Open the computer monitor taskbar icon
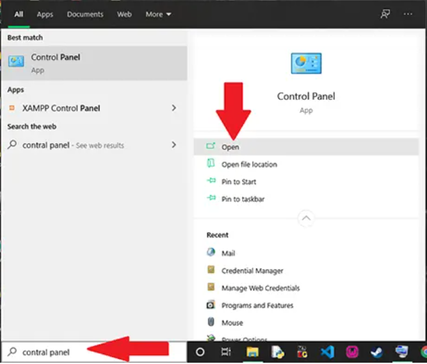 401,351
